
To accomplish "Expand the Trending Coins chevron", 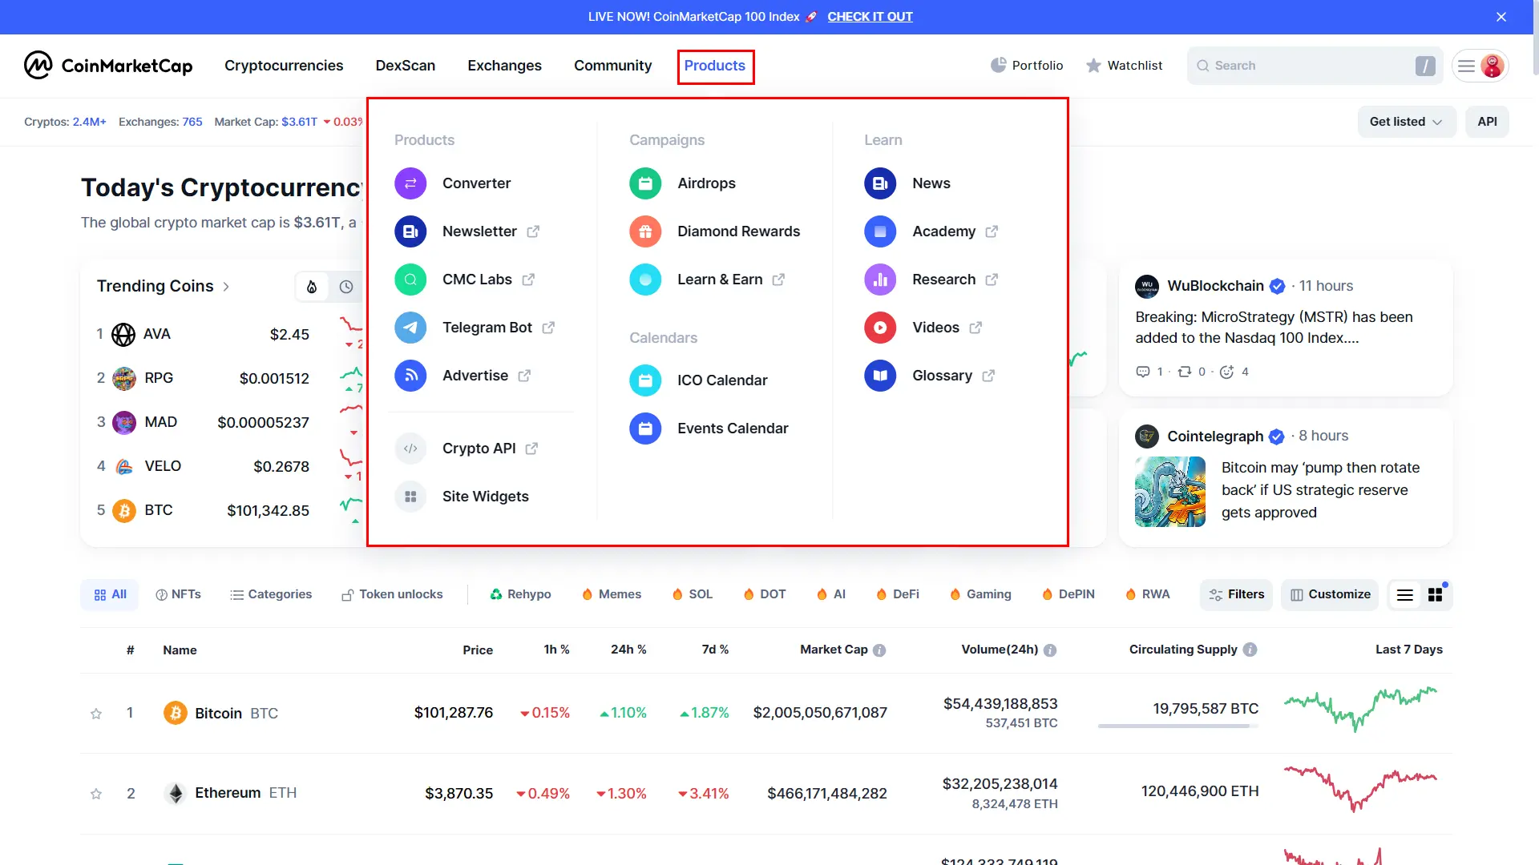I will (229, 286).
